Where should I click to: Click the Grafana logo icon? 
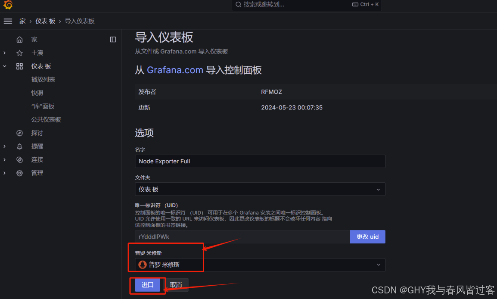8,4
